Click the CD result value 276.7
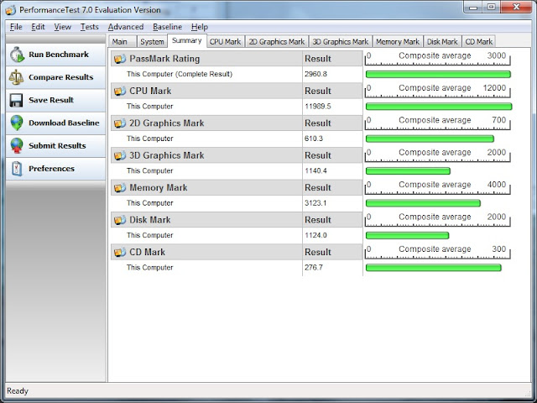The height and width of the screenshot is (403, 537). pos(314,268)
